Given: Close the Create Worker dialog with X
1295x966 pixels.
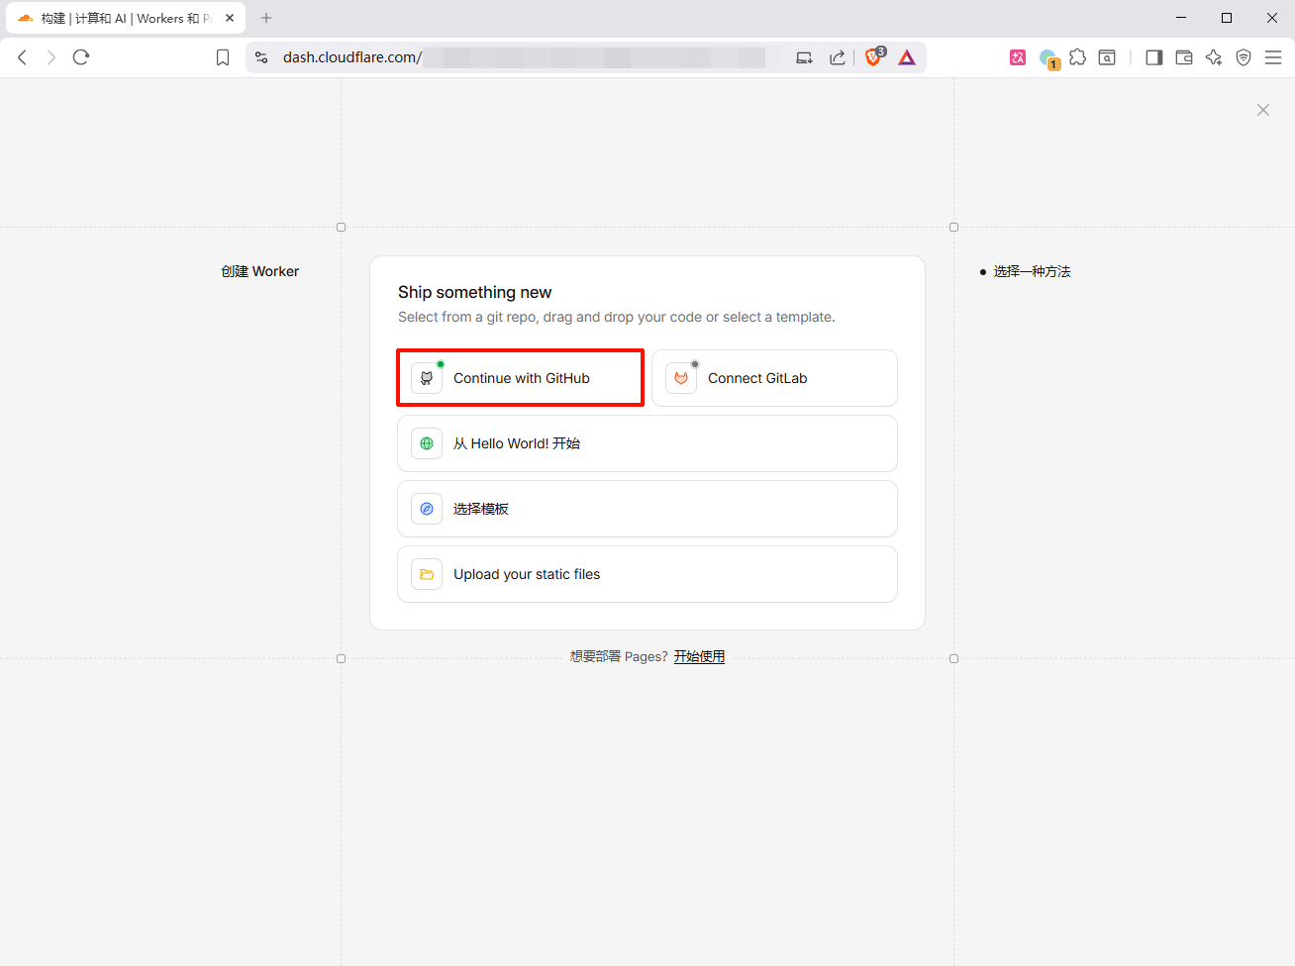Looking at the screenshot, I should click(x=1263, y=110).
